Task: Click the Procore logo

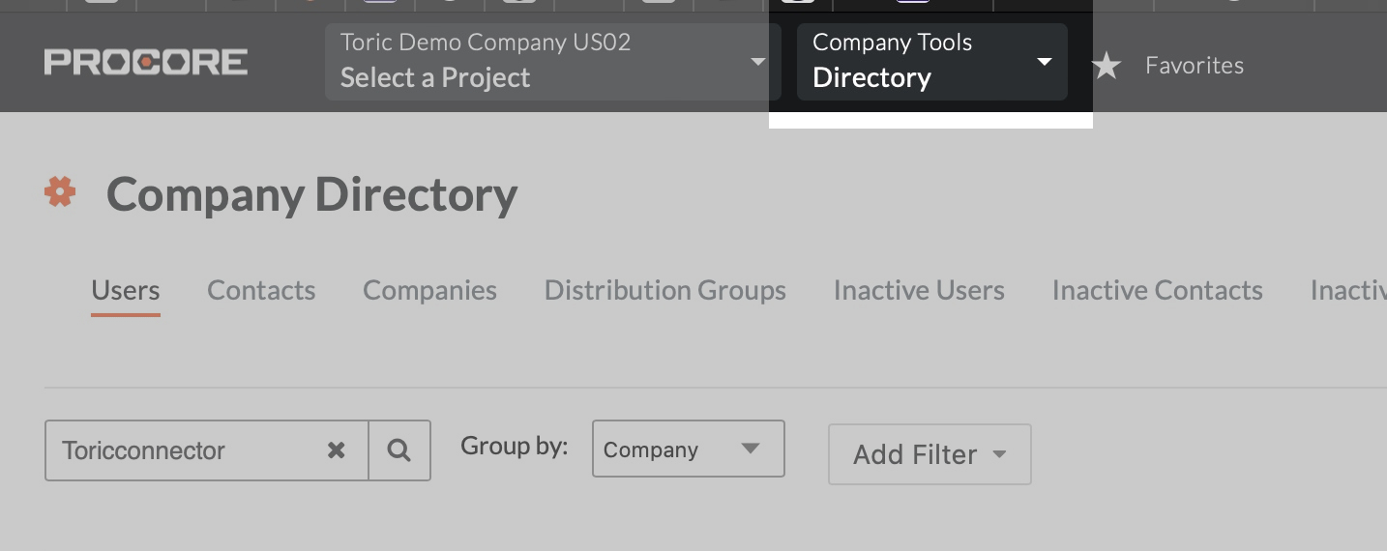Action: (146, 63)
